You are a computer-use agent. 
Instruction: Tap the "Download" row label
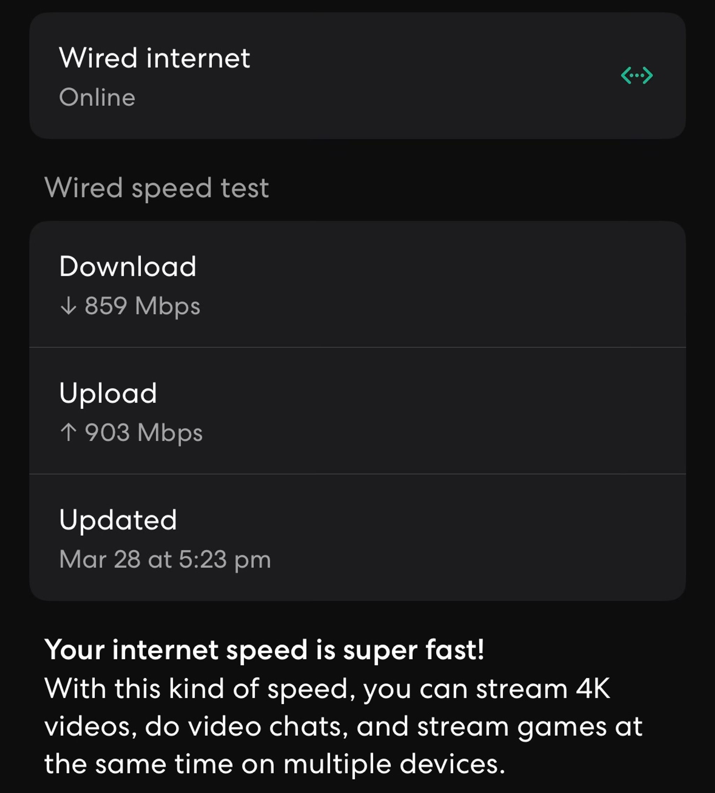128,266
